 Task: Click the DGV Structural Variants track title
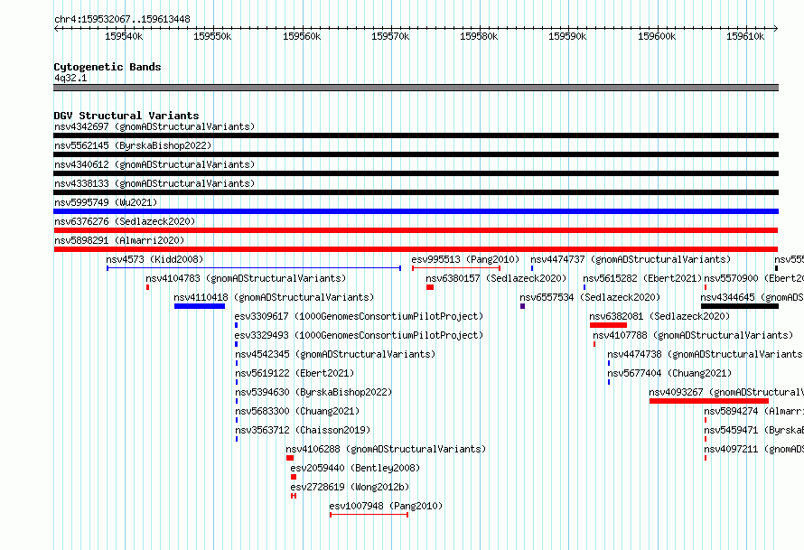(126, 116)
